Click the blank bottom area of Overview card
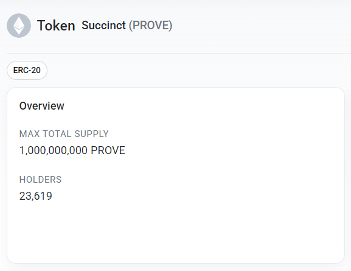This screenshot has height=271, width=351. pyautogui.click(x=176, y=233)
